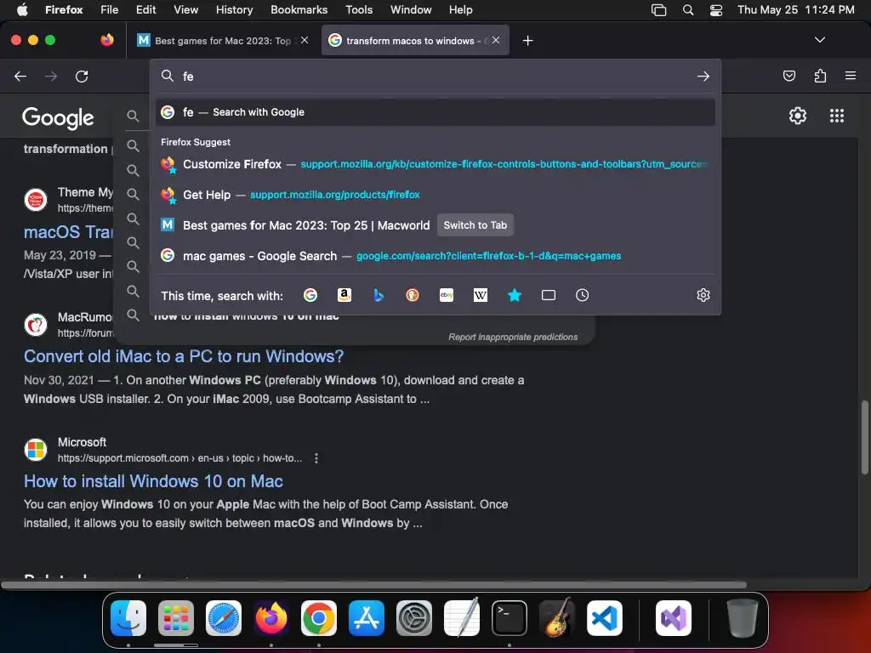The width and height of the screenshot is (871, 653).
Task: Open Google quick settings gear
Action: tap(798, 116)
